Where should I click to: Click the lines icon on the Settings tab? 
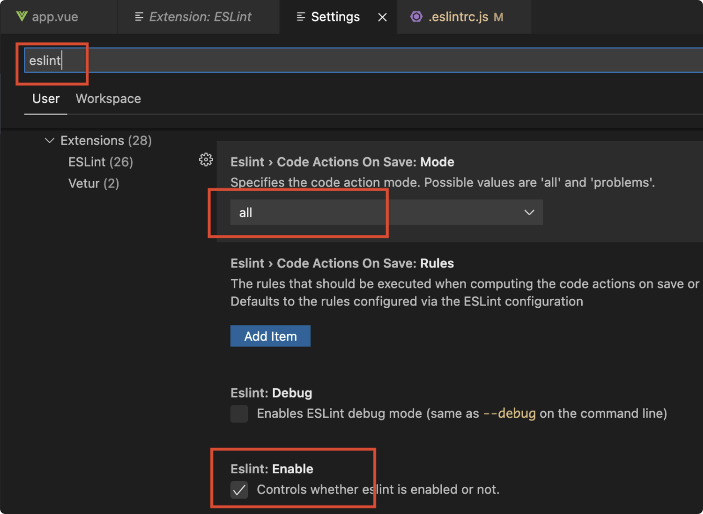pos(301,17)
